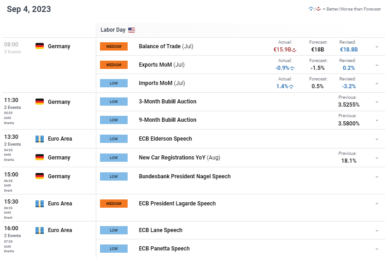Expand the ECB President Lagarde Speech row

(377, 204)
